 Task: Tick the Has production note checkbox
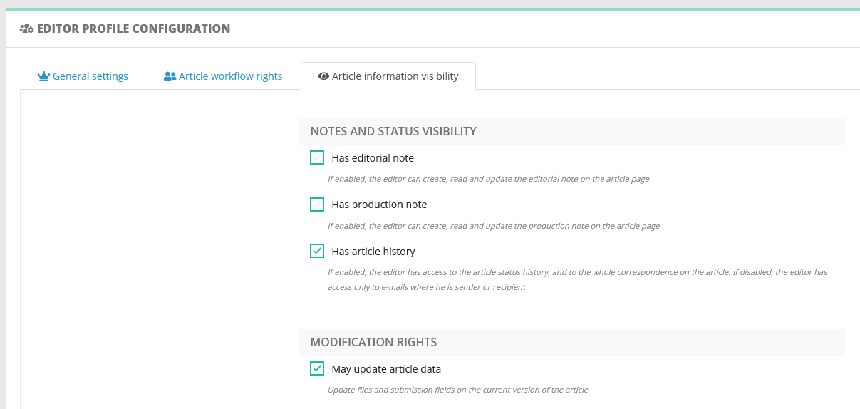pos(317,204)
